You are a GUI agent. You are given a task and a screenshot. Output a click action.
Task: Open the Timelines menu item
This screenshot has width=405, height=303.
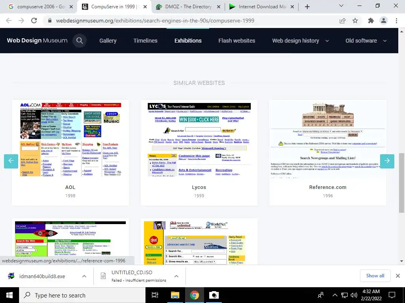146,41
